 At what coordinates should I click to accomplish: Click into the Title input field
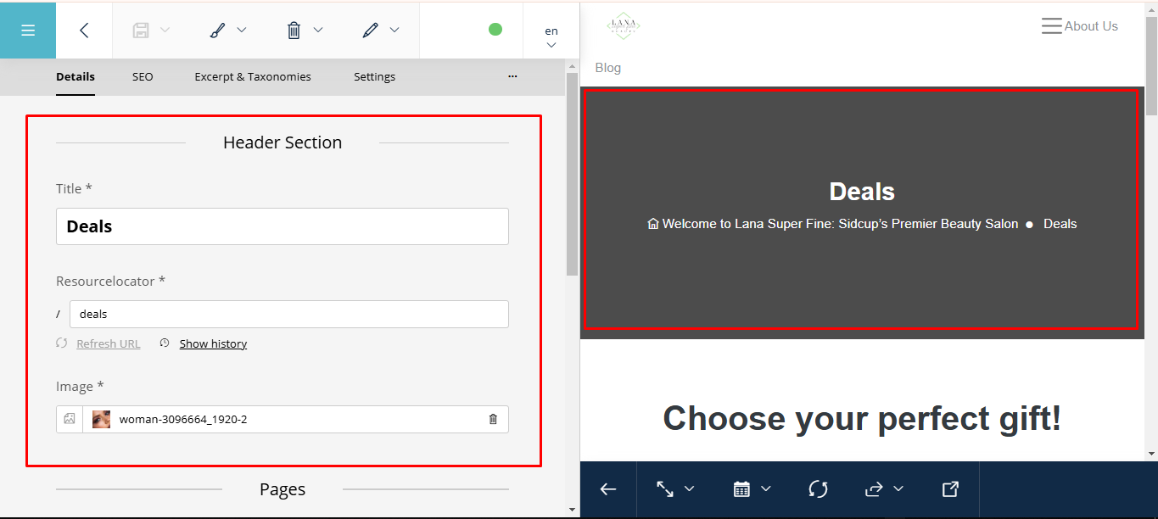tap(283, 226)
